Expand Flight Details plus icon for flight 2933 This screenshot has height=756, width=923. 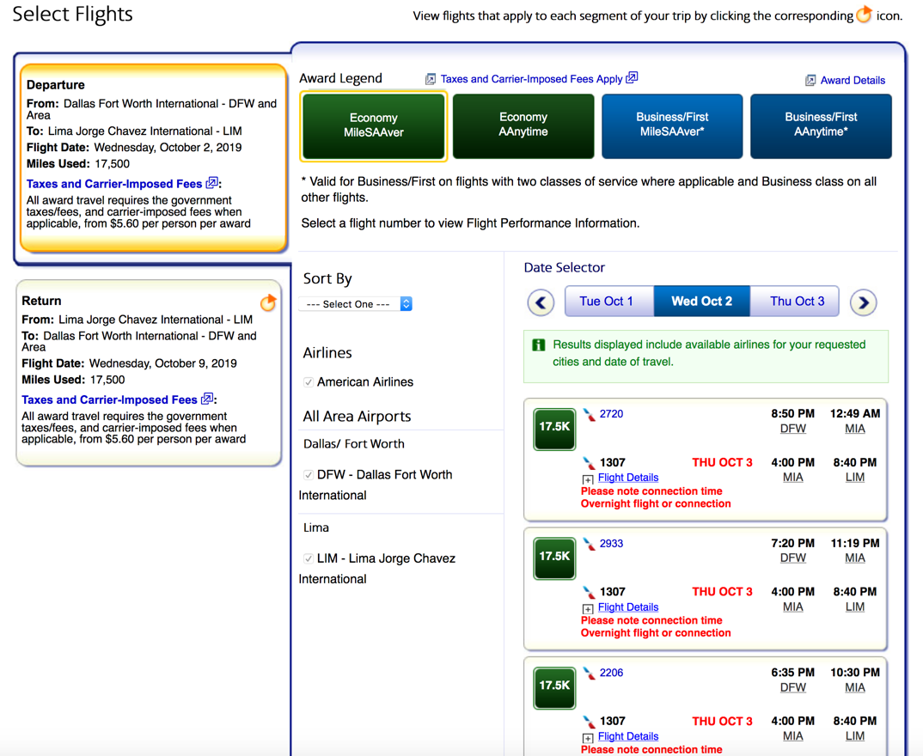pyautogui.click(x=588, y=609)
